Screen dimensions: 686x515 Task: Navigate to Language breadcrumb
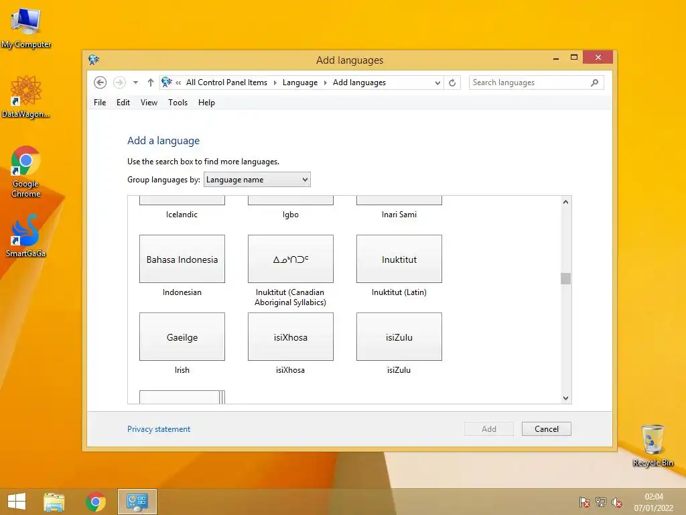coord(300,82)
